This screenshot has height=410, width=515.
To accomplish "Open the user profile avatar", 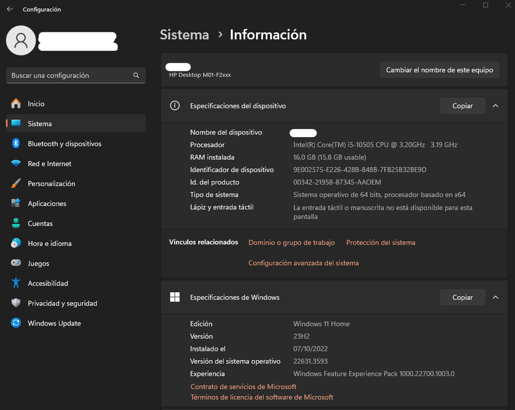I will (20, 40).
